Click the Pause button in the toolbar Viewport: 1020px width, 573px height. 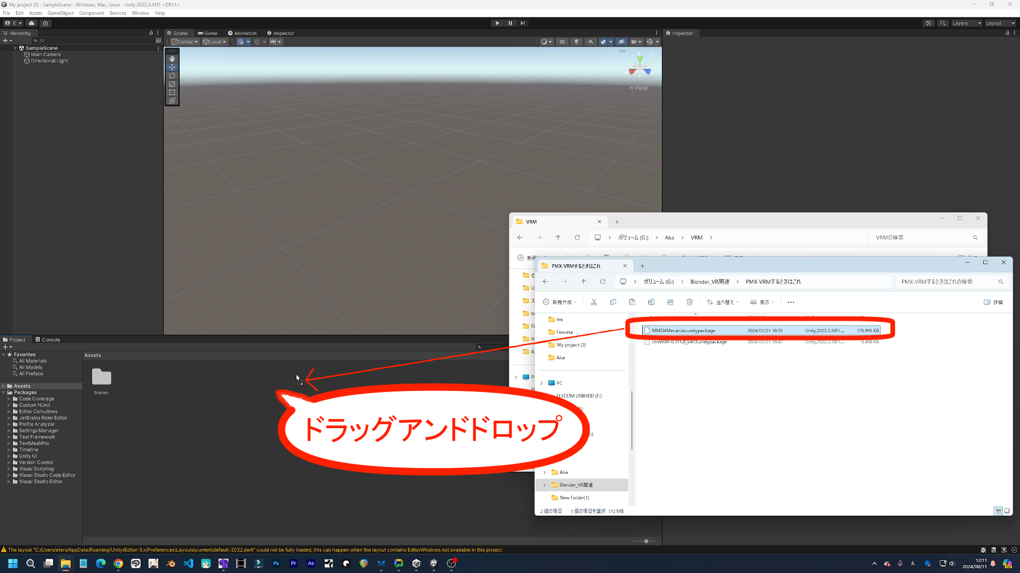click(x=510, y=23)
